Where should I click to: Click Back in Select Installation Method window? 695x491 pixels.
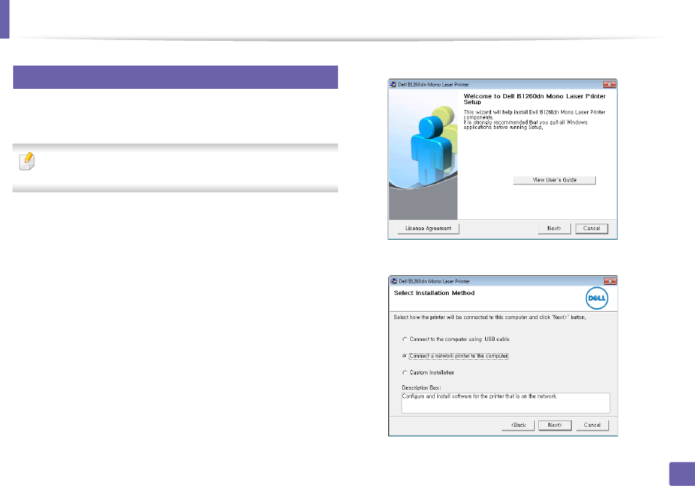point(518,425)
